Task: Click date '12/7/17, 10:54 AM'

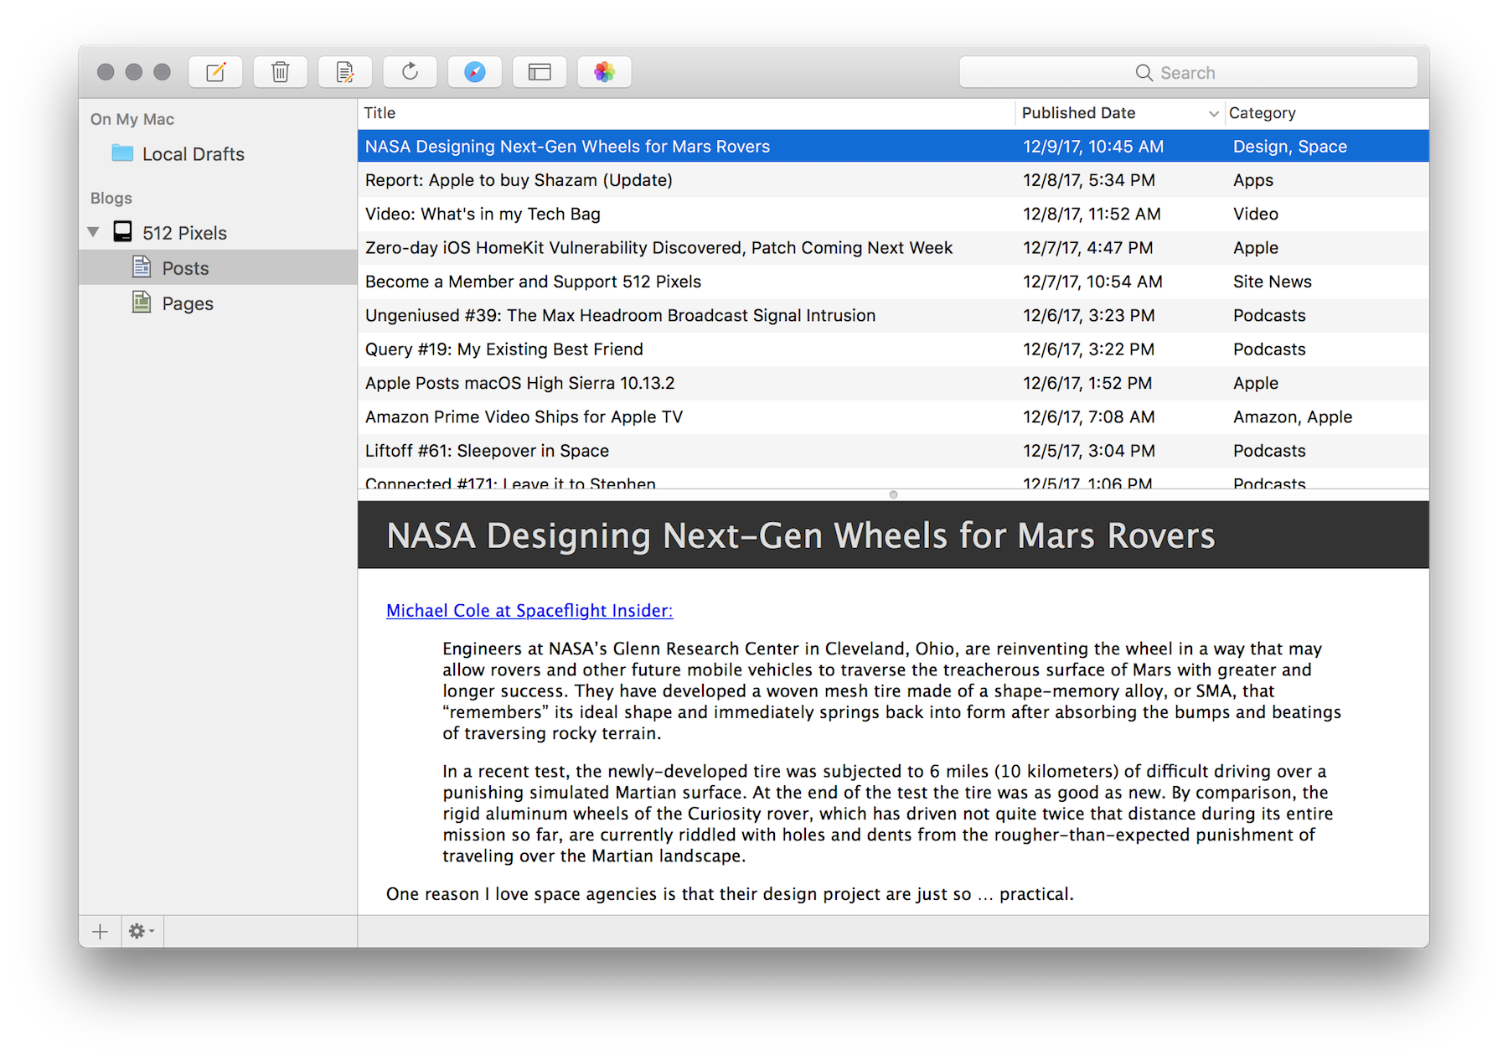Action: pos(1092,282)
